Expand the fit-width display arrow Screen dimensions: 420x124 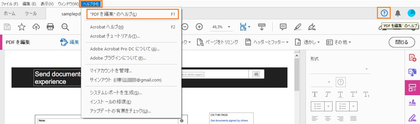click(249, 27)
